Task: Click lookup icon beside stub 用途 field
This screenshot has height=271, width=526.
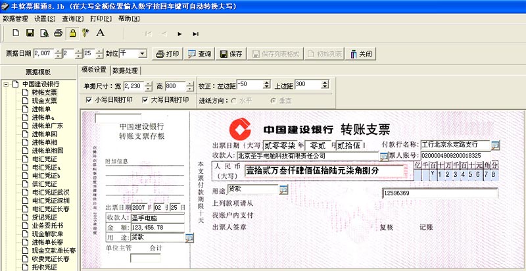Action: (x=189, y=237)
